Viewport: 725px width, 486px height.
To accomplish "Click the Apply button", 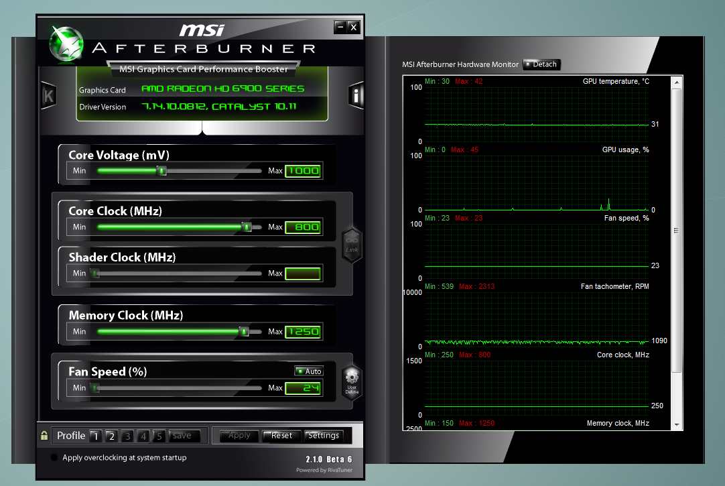I will tap(239, 436).
